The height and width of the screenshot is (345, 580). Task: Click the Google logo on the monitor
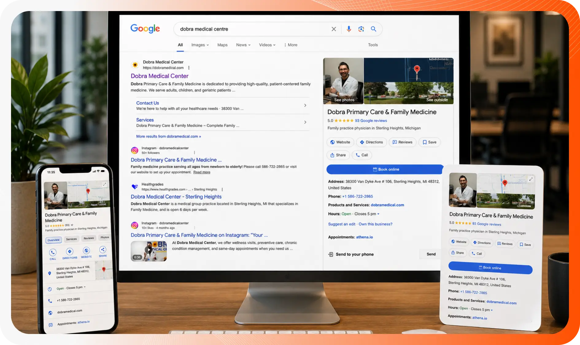click(145, 29)
